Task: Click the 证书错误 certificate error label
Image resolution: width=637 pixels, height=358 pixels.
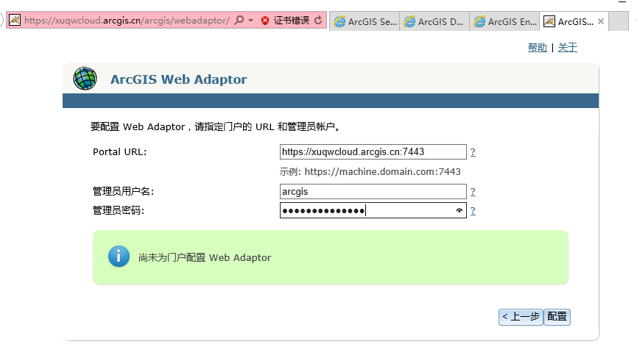Action: pyautogui.click(x=292, y=21)
